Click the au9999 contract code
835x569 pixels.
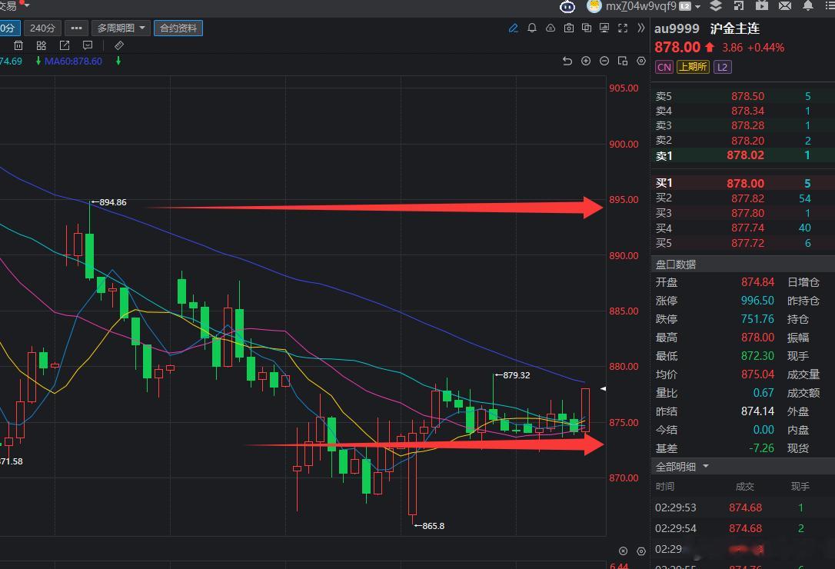point(677,28)
